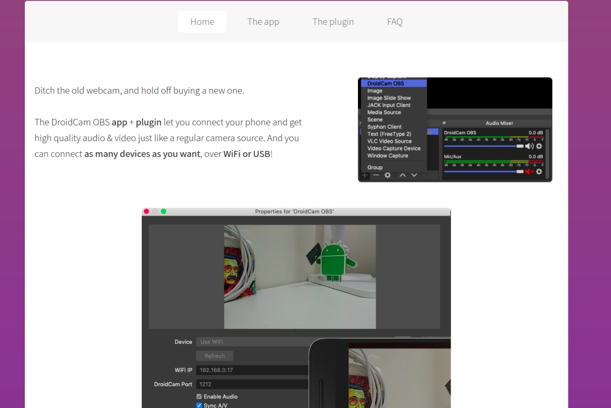Click "Properties for 'DroidCam OBS'" title text
Image resolution: width=611 pixels, height=408 pixels.
tap(294, 211)
